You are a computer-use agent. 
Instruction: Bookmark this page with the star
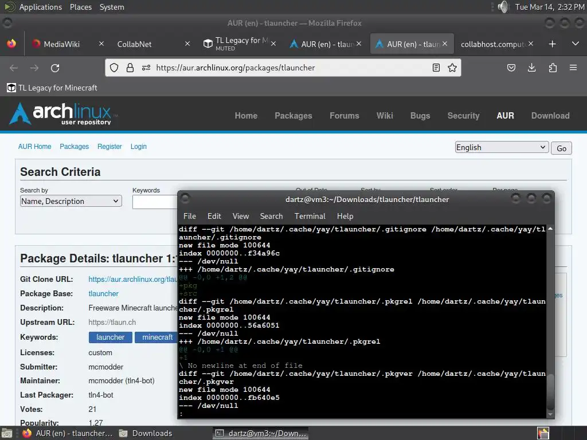(452, 68)
